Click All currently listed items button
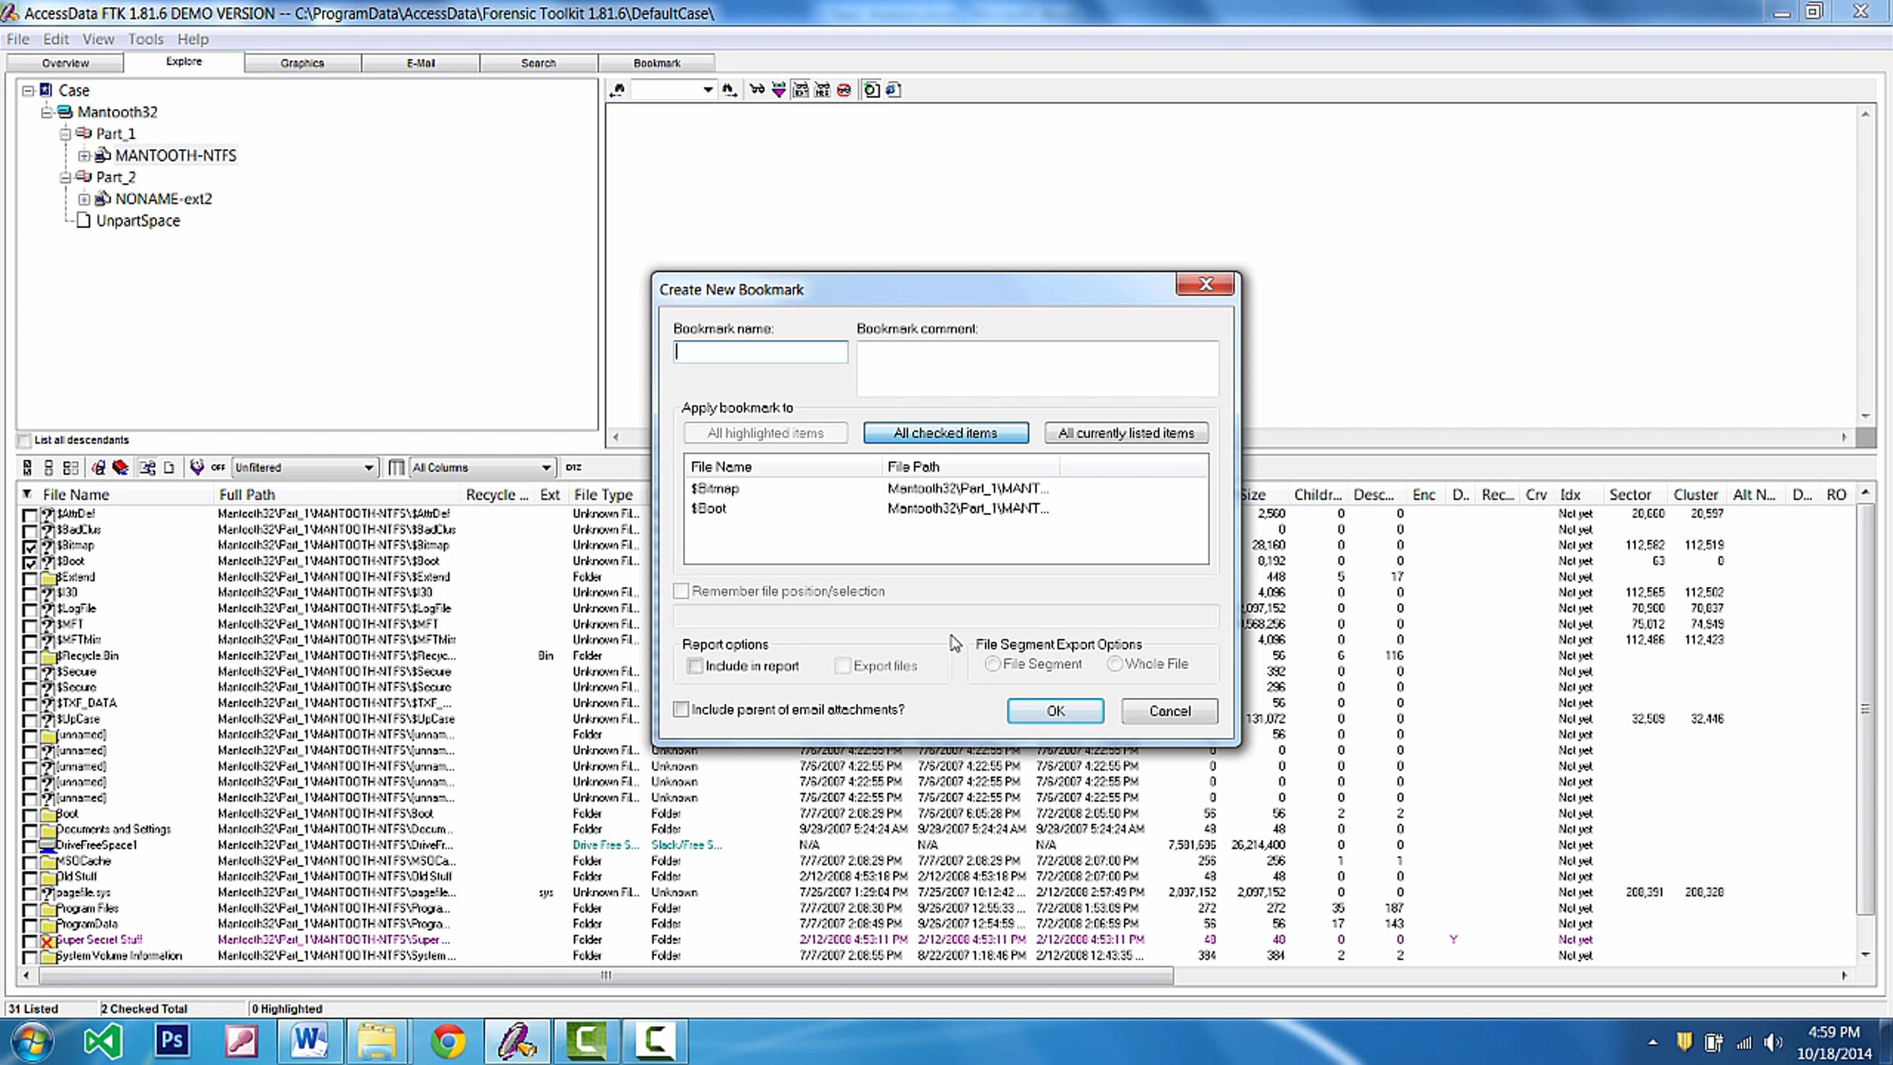 click(1126, 433)
